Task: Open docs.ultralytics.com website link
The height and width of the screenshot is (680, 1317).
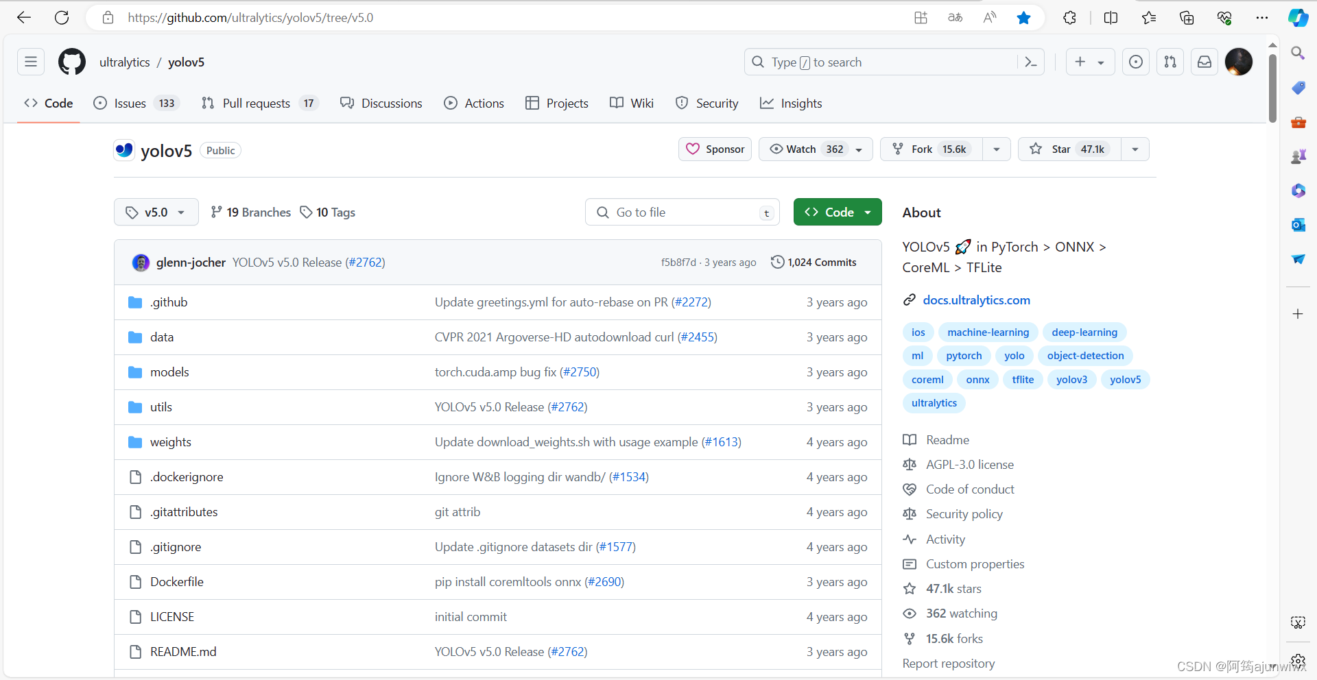Action: [976, 300]
